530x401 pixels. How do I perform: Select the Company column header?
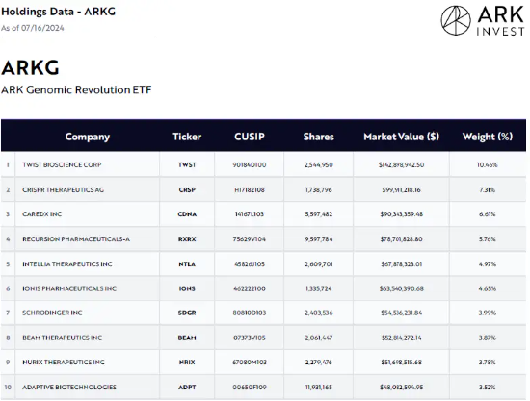pyautogui.click(x=88, y=137)
